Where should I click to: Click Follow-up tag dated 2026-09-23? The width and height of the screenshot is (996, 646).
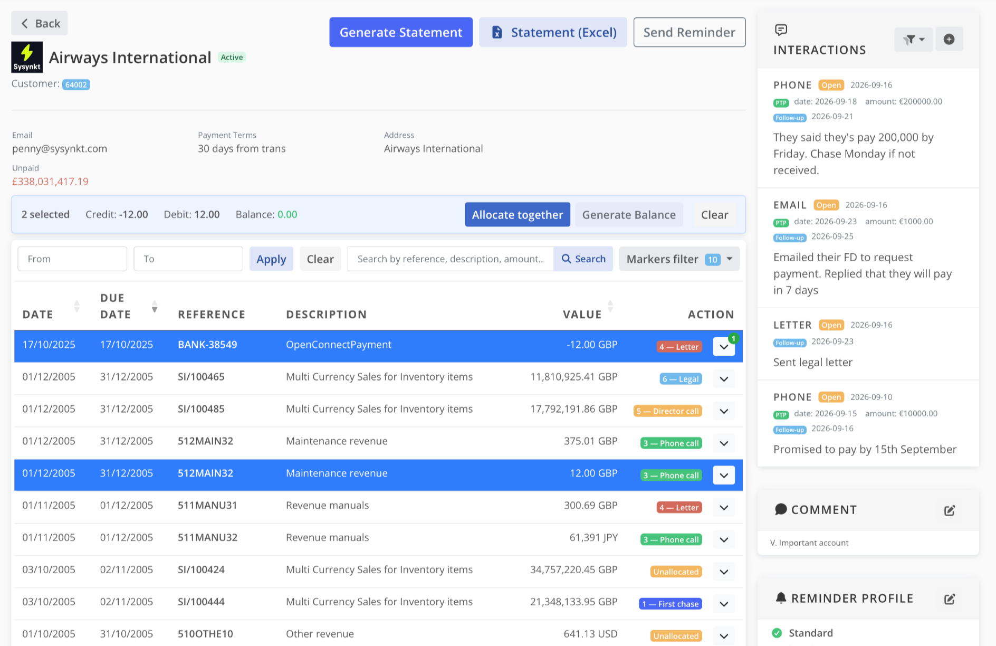(790, 343)
